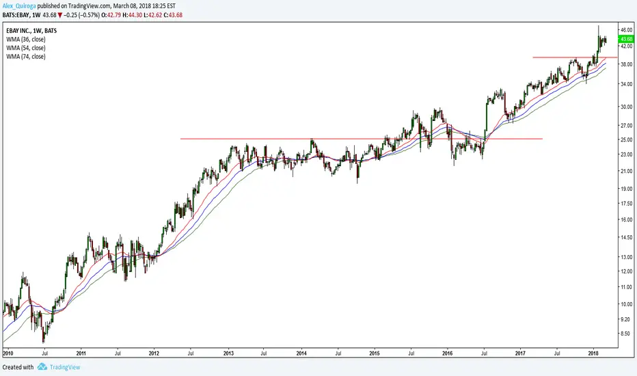Click the low value L:42.62
This screenshot has width=637, height=376.
tap(152, 15)
